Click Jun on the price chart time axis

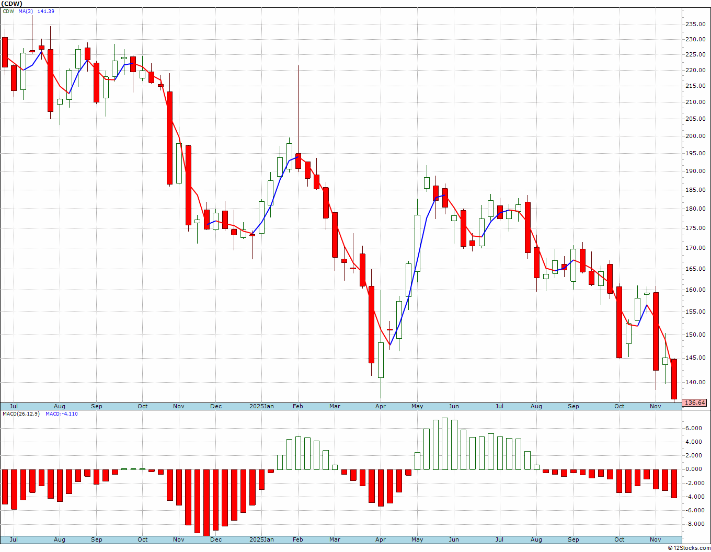point(454,406)
